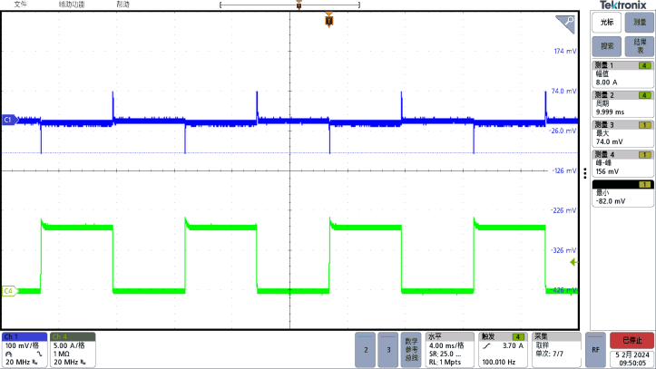
Task: Select the 测量 2 周期 measurement badge
Action: click(623, 103)
